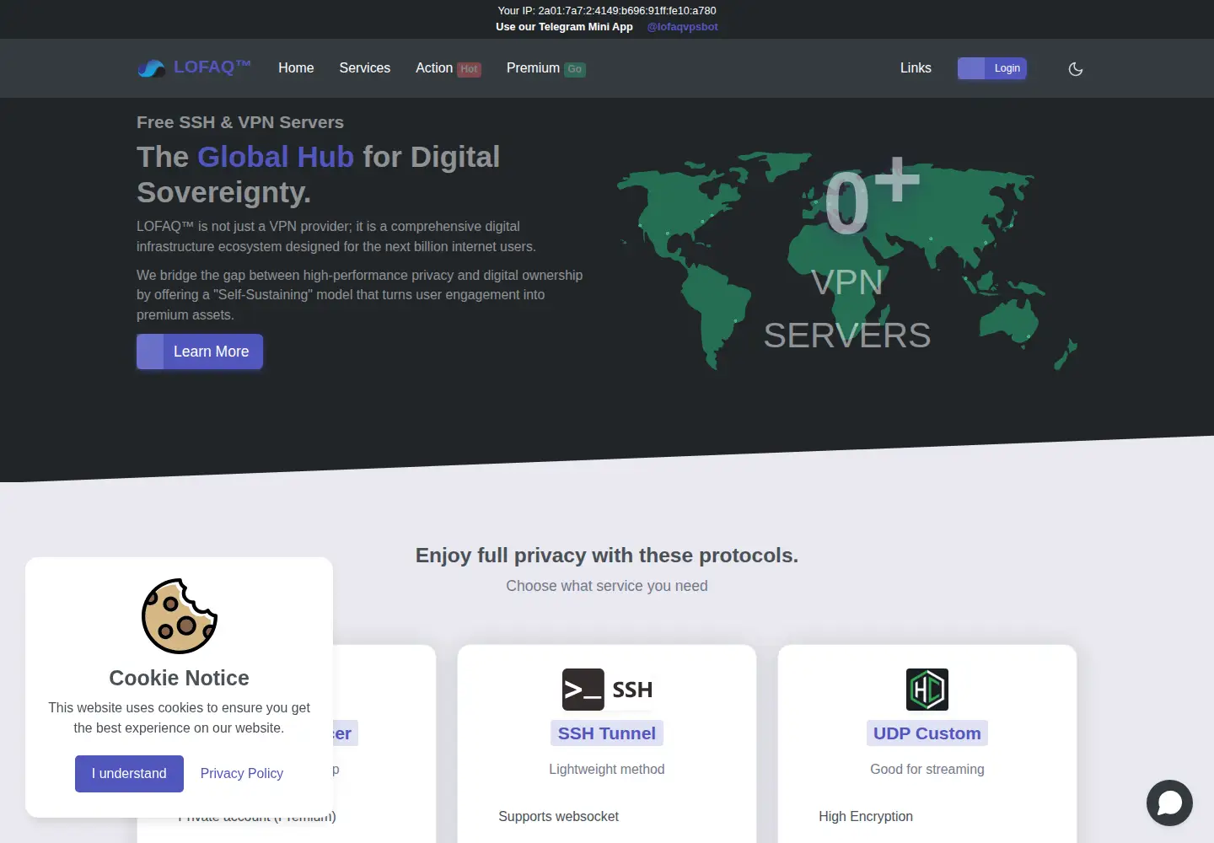
Task: Click the LOFAQ brand name text
Action: [x=212, y=67]
